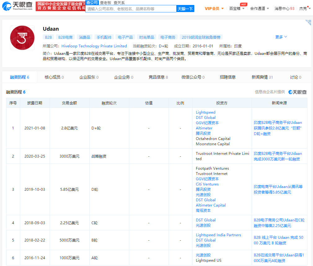Click the red 国家中小企业发展子基金 banner
Screen dimensions: 313x266
[60, 6]
